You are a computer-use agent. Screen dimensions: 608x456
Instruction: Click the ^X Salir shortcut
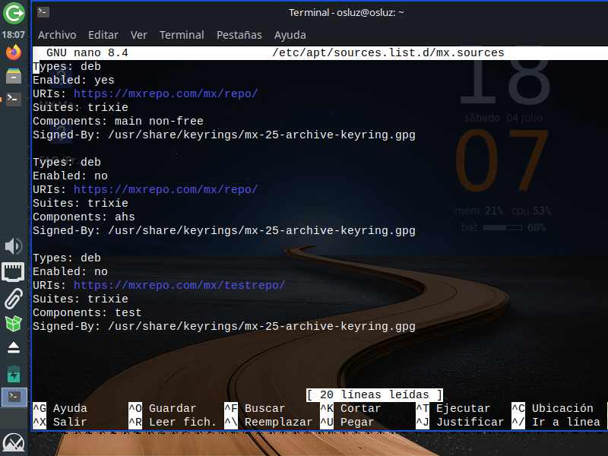coord(60,422)
